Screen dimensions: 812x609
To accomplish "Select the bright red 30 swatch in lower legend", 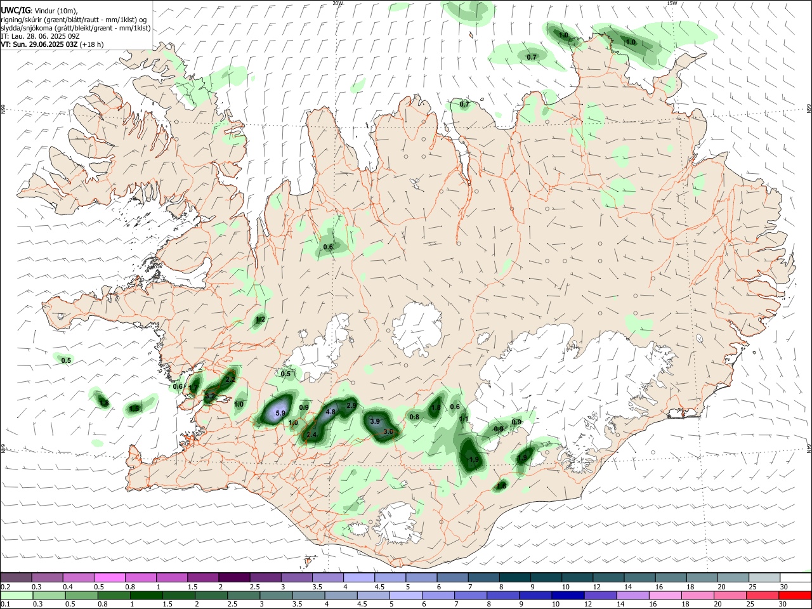I will (795, 594).
